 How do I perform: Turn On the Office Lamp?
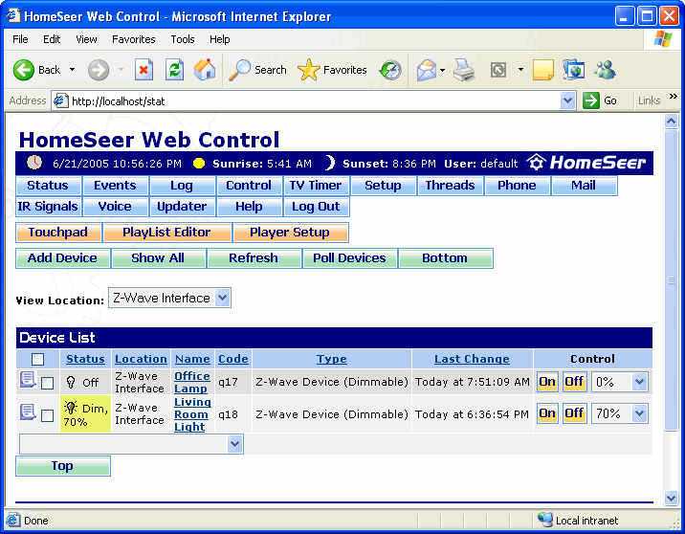547,382
